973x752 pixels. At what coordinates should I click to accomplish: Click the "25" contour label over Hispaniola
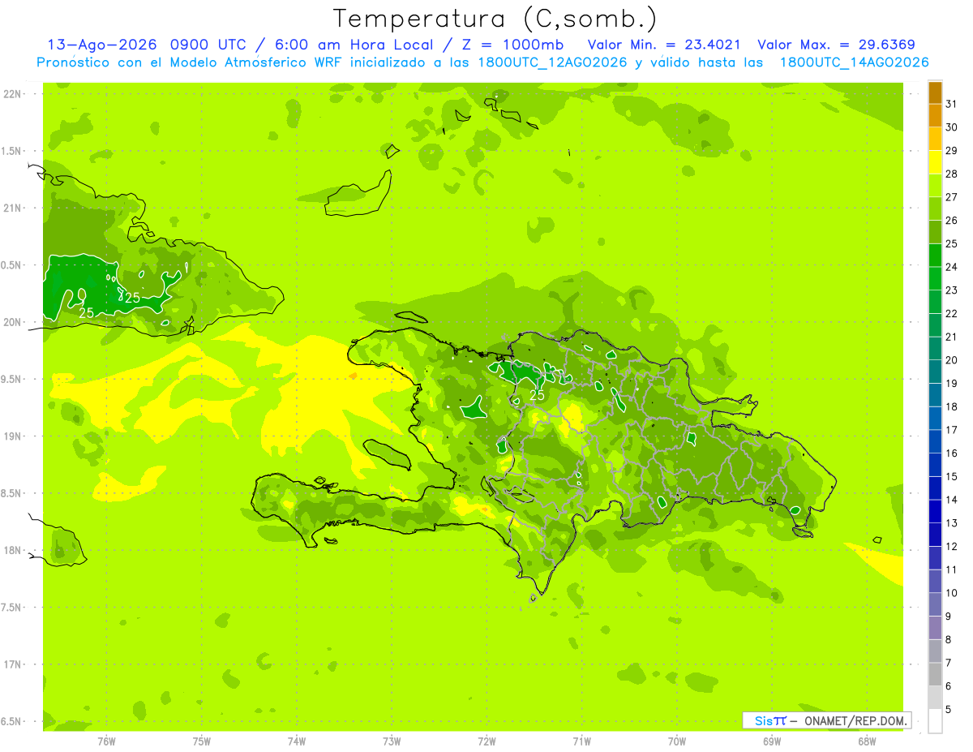(537, 395)
